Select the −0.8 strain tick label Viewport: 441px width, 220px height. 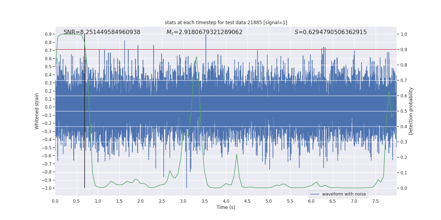(47, 172)
